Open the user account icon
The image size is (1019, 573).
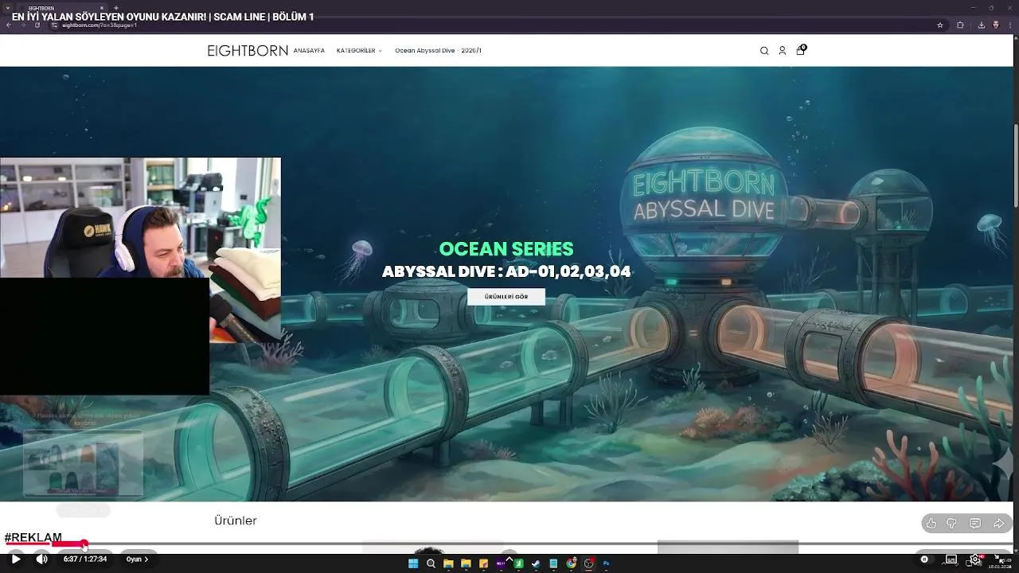(783, 51)
